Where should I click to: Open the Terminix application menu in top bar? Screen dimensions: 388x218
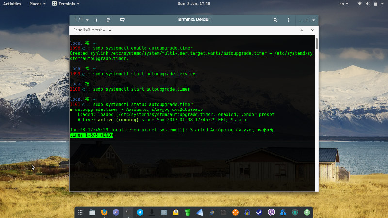click(x=66, y=4)
